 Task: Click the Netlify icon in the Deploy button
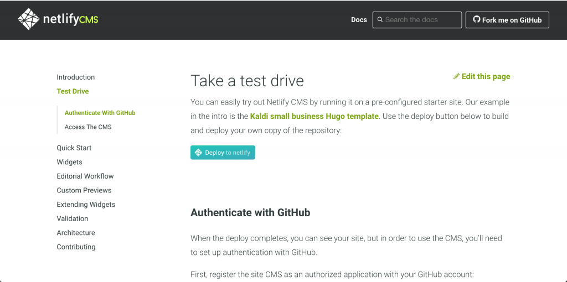198,153
